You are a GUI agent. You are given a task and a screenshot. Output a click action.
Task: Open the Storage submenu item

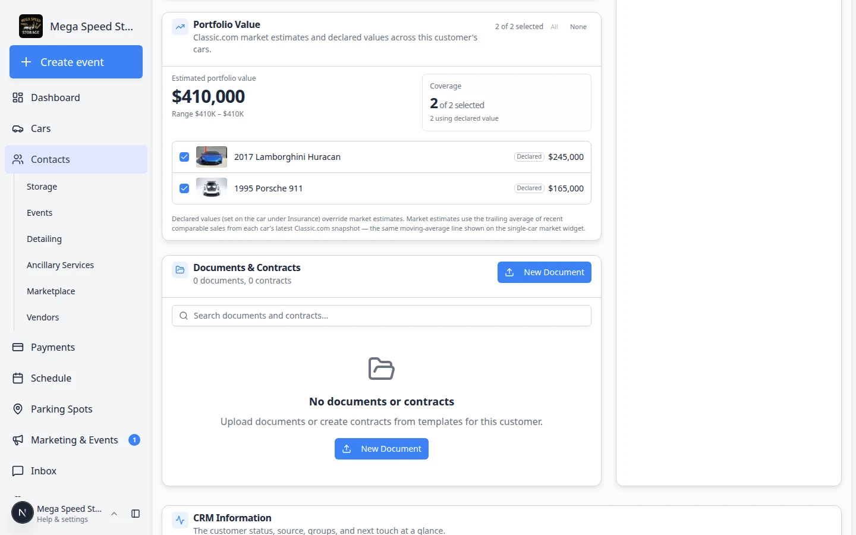[x=42, y=187]
